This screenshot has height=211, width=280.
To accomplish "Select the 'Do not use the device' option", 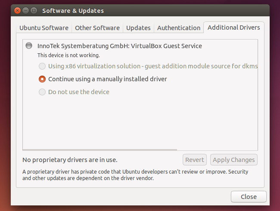I will (x=42, y=92).
